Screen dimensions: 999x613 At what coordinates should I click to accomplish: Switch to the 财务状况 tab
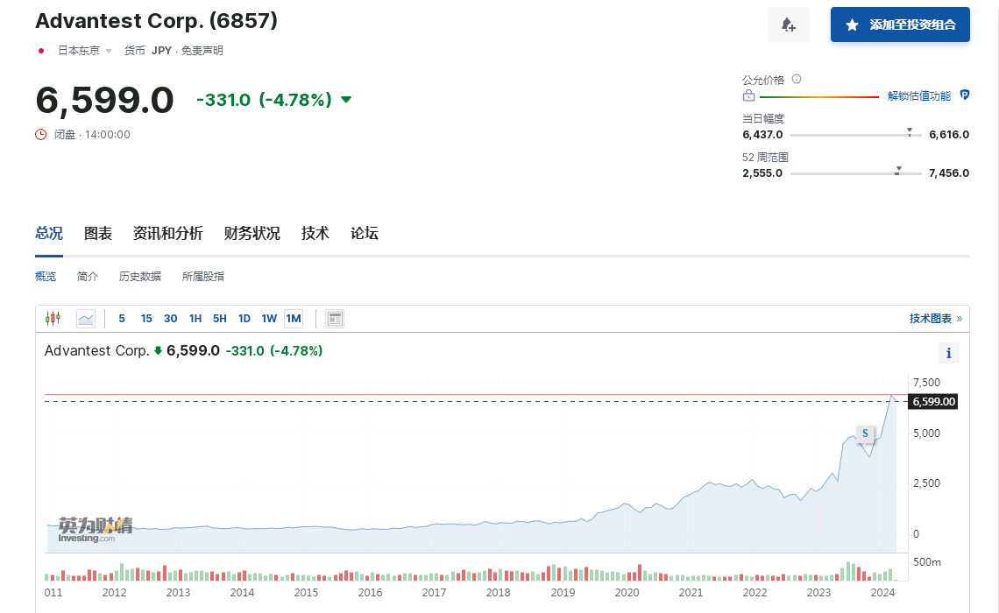click(252, 233)
